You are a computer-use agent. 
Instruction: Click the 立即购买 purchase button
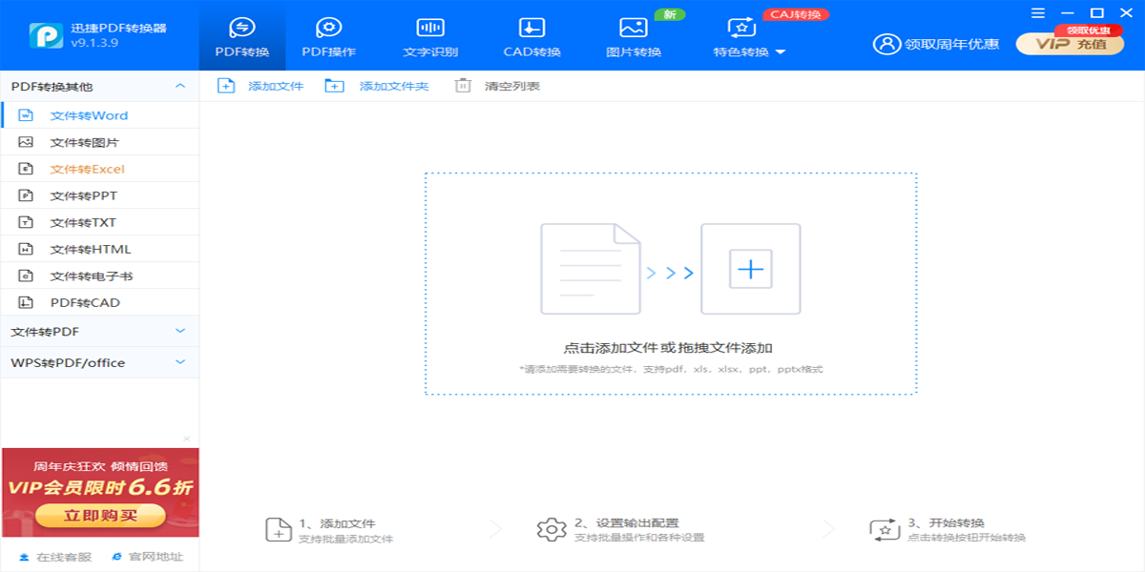(99, 516)
